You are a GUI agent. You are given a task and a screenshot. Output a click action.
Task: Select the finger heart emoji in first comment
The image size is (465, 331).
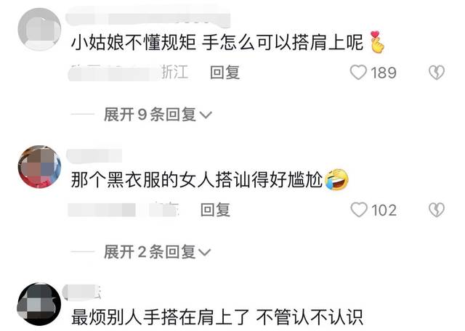[378, 42]
